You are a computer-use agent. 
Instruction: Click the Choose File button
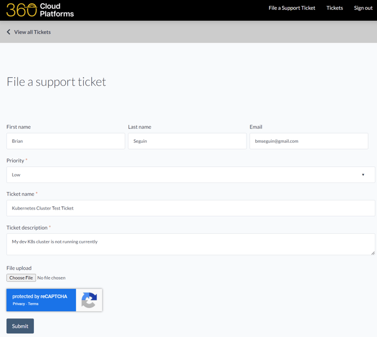21,278
